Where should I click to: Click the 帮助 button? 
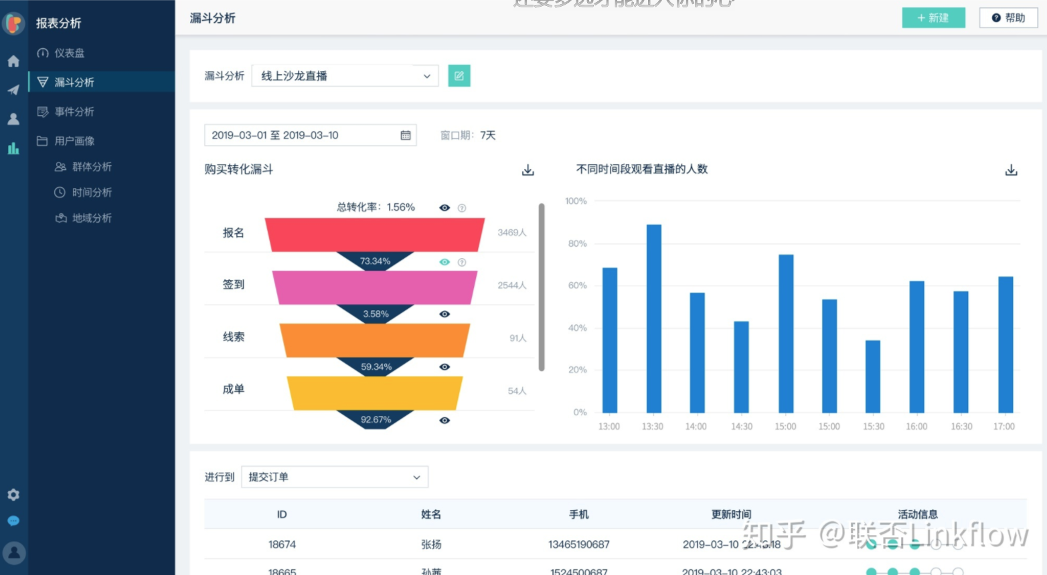tap(1008, 18)
